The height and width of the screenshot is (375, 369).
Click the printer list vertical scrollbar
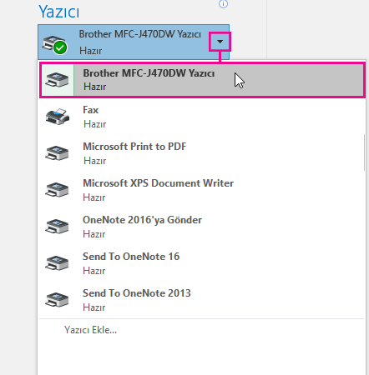click(364, 152)
